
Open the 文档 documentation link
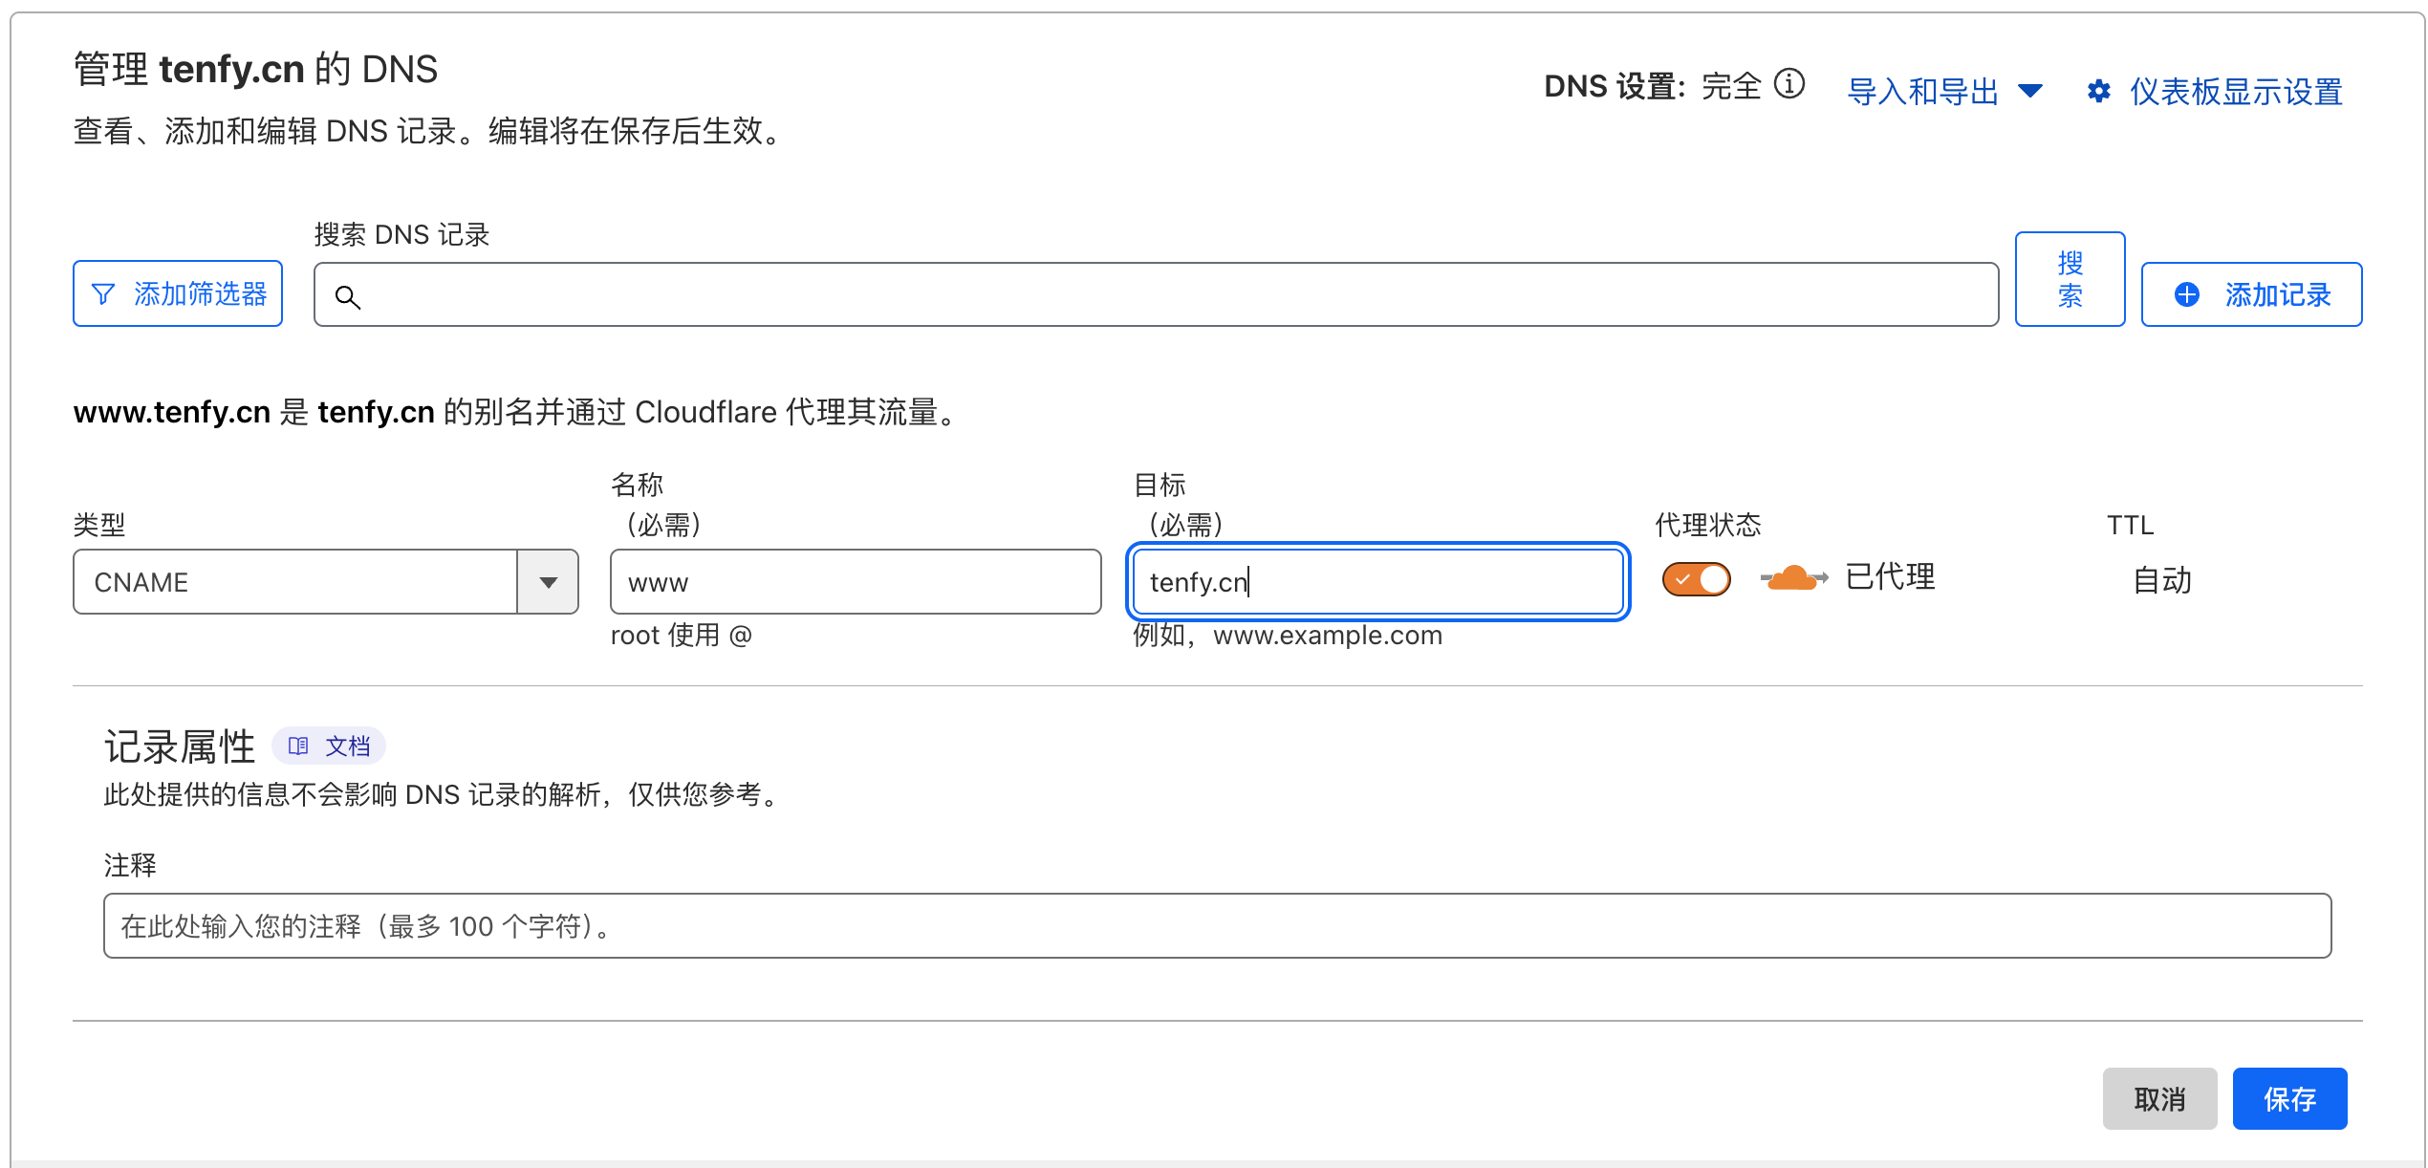coord(329,746)
